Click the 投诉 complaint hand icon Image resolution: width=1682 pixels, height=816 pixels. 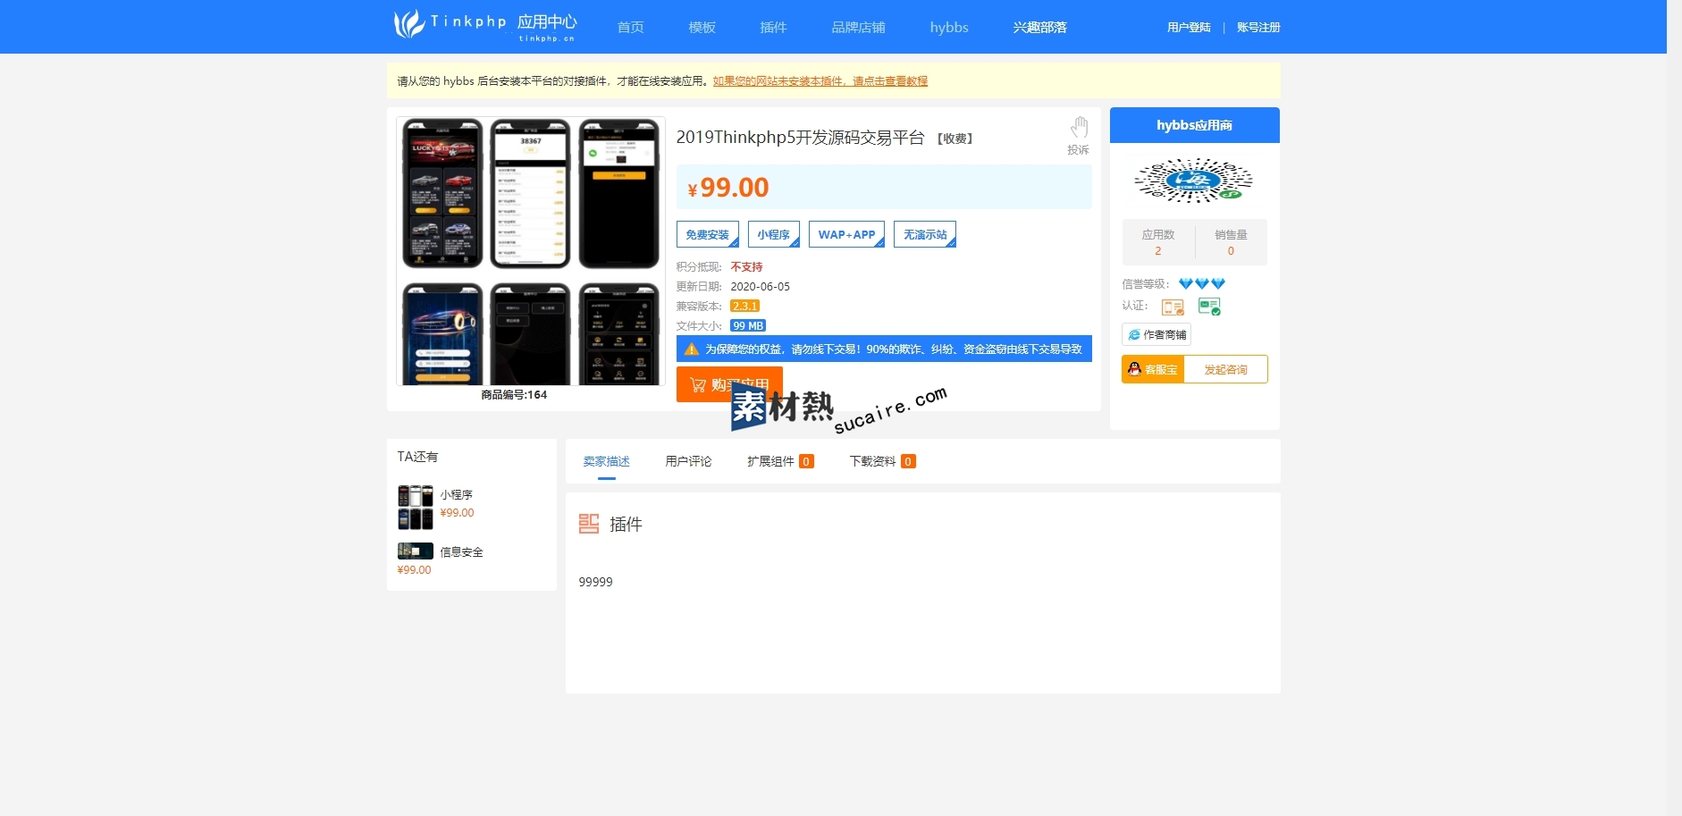(x=1079, y=128)
